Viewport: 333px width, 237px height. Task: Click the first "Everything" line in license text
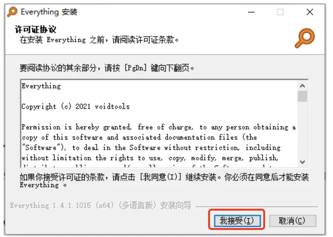(x=41, y=86)
